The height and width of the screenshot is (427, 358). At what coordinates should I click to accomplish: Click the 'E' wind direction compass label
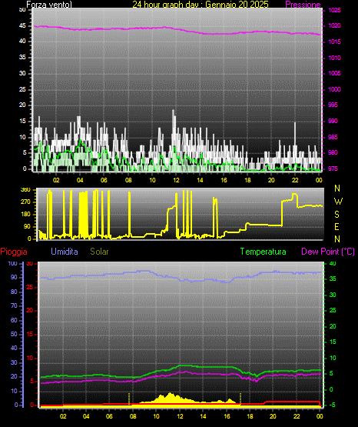336,226
